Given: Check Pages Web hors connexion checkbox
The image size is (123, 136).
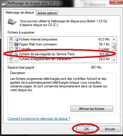Looking at the screenshot, I should [11, 44].
